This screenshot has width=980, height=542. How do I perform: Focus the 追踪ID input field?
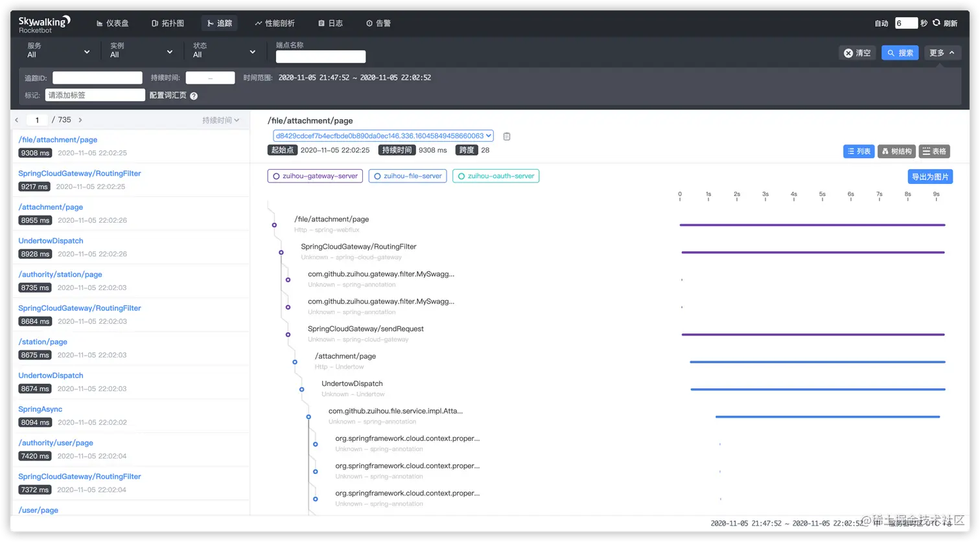[x=97, y=78]
